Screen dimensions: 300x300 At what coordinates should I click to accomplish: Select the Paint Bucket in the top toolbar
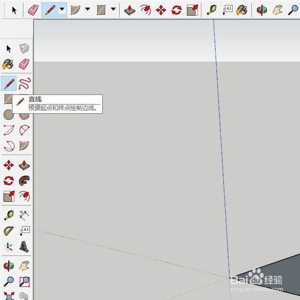coord(242,10)
